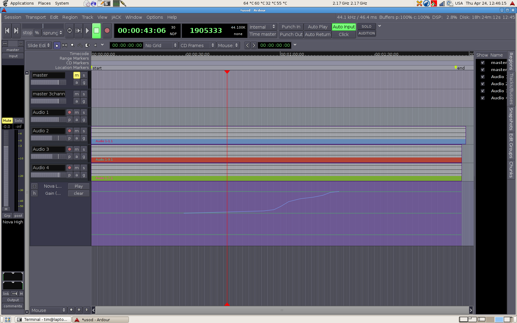Image resolution: width=517 pixels, height=323 pixels.
Task: Adjust the Audio 2 track gain slider
Action: pos(48,138)
